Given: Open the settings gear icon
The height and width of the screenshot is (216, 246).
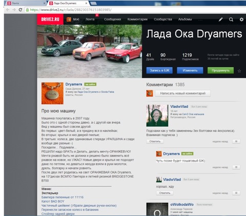Looking at the screenshot, I should pyautogui.click(x=241, y=19).
